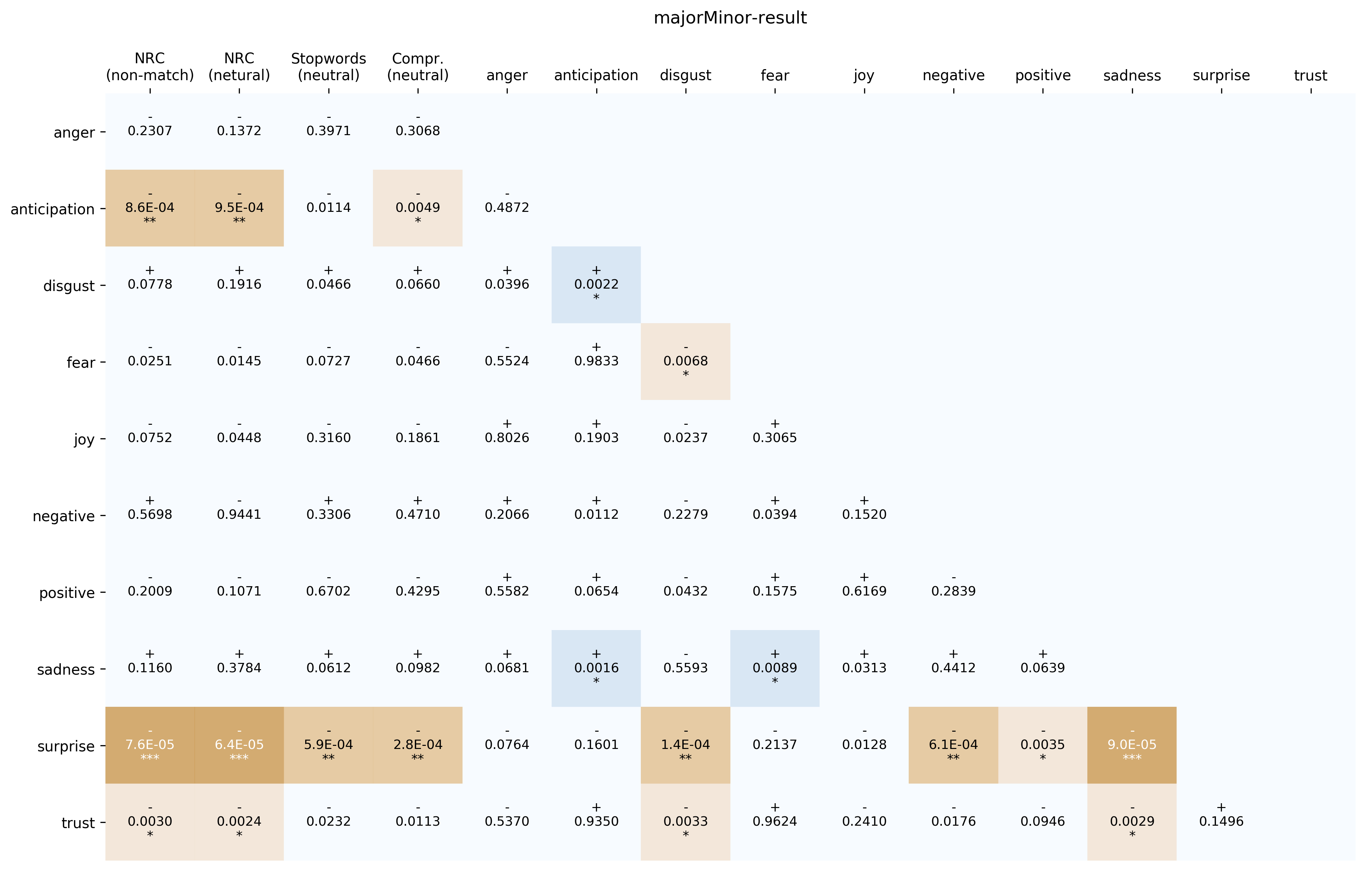This screenshot has height=872, width=1367.
Task: Click the trust column header at top
Action: point(1310,75)
